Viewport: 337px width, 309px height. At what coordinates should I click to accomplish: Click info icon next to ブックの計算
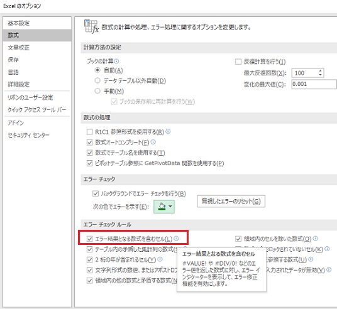(x=116, y=61)
